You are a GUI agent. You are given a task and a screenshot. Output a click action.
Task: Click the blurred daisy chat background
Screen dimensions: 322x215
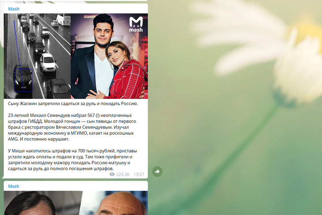tap(236, 107)
